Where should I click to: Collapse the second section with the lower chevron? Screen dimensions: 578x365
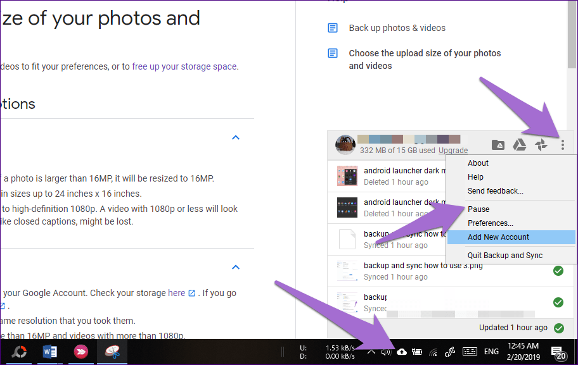click(236, 267)
